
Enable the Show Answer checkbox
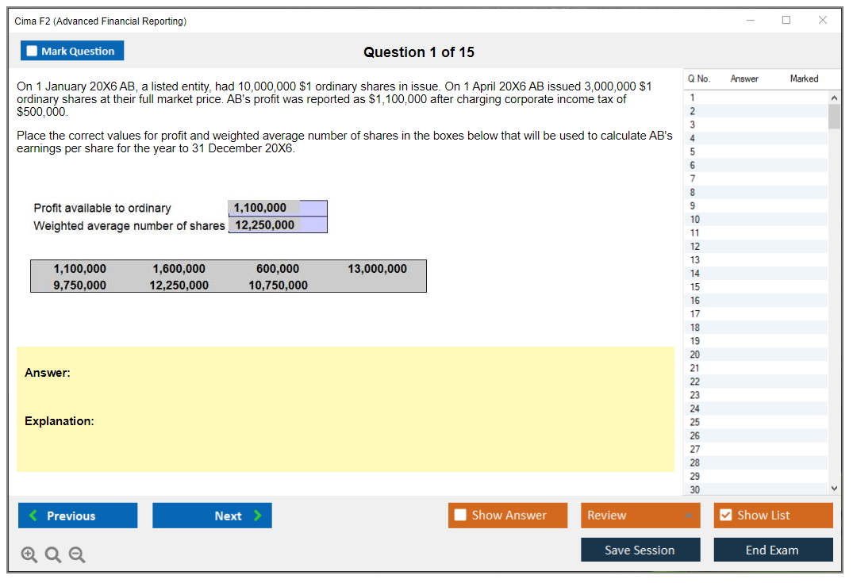(461, 516)
